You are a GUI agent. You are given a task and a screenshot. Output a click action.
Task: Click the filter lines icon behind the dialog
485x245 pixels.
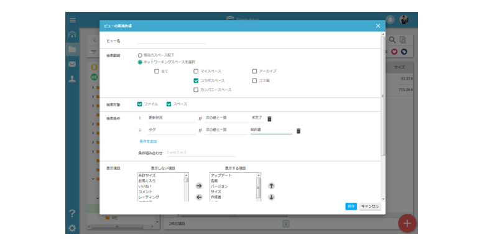(x=93, y=52)
